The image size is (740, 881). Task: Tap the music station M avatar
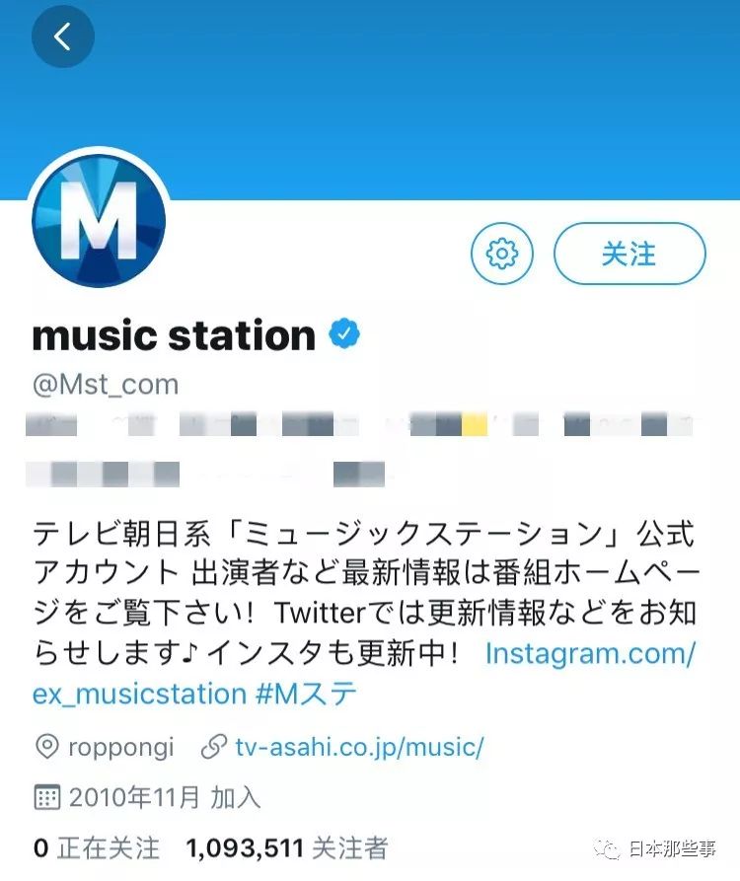(99, 221)
